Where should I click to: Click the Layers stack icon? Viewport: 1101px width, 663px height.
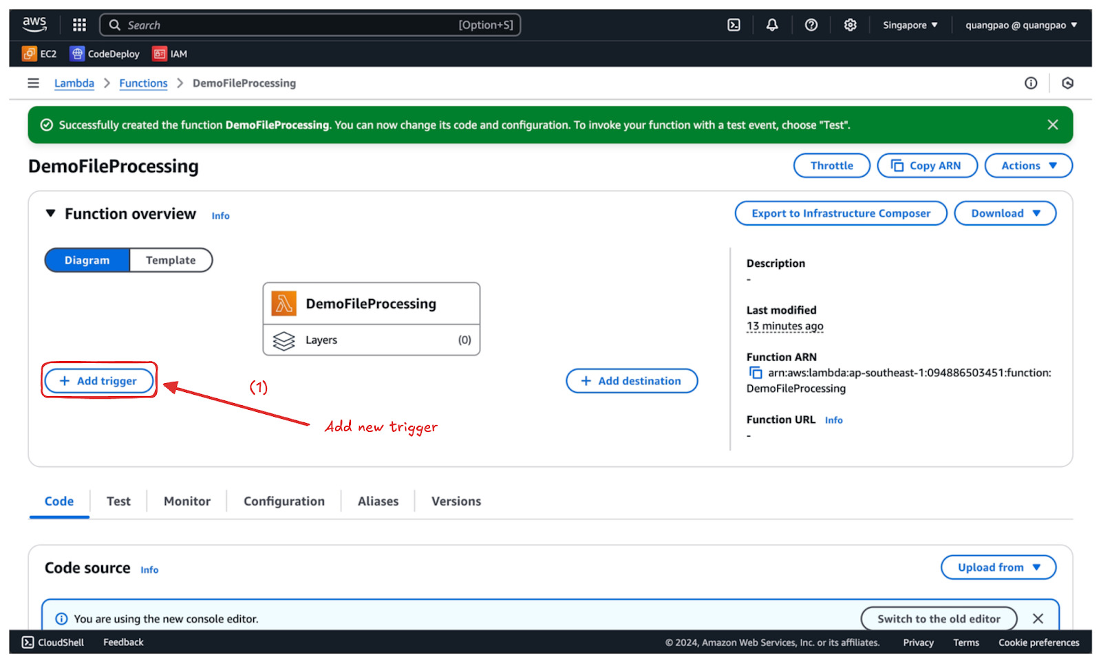coord(284,340)
